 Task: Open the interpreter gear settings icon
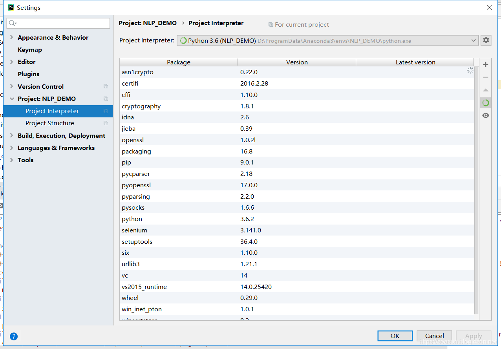486,40
